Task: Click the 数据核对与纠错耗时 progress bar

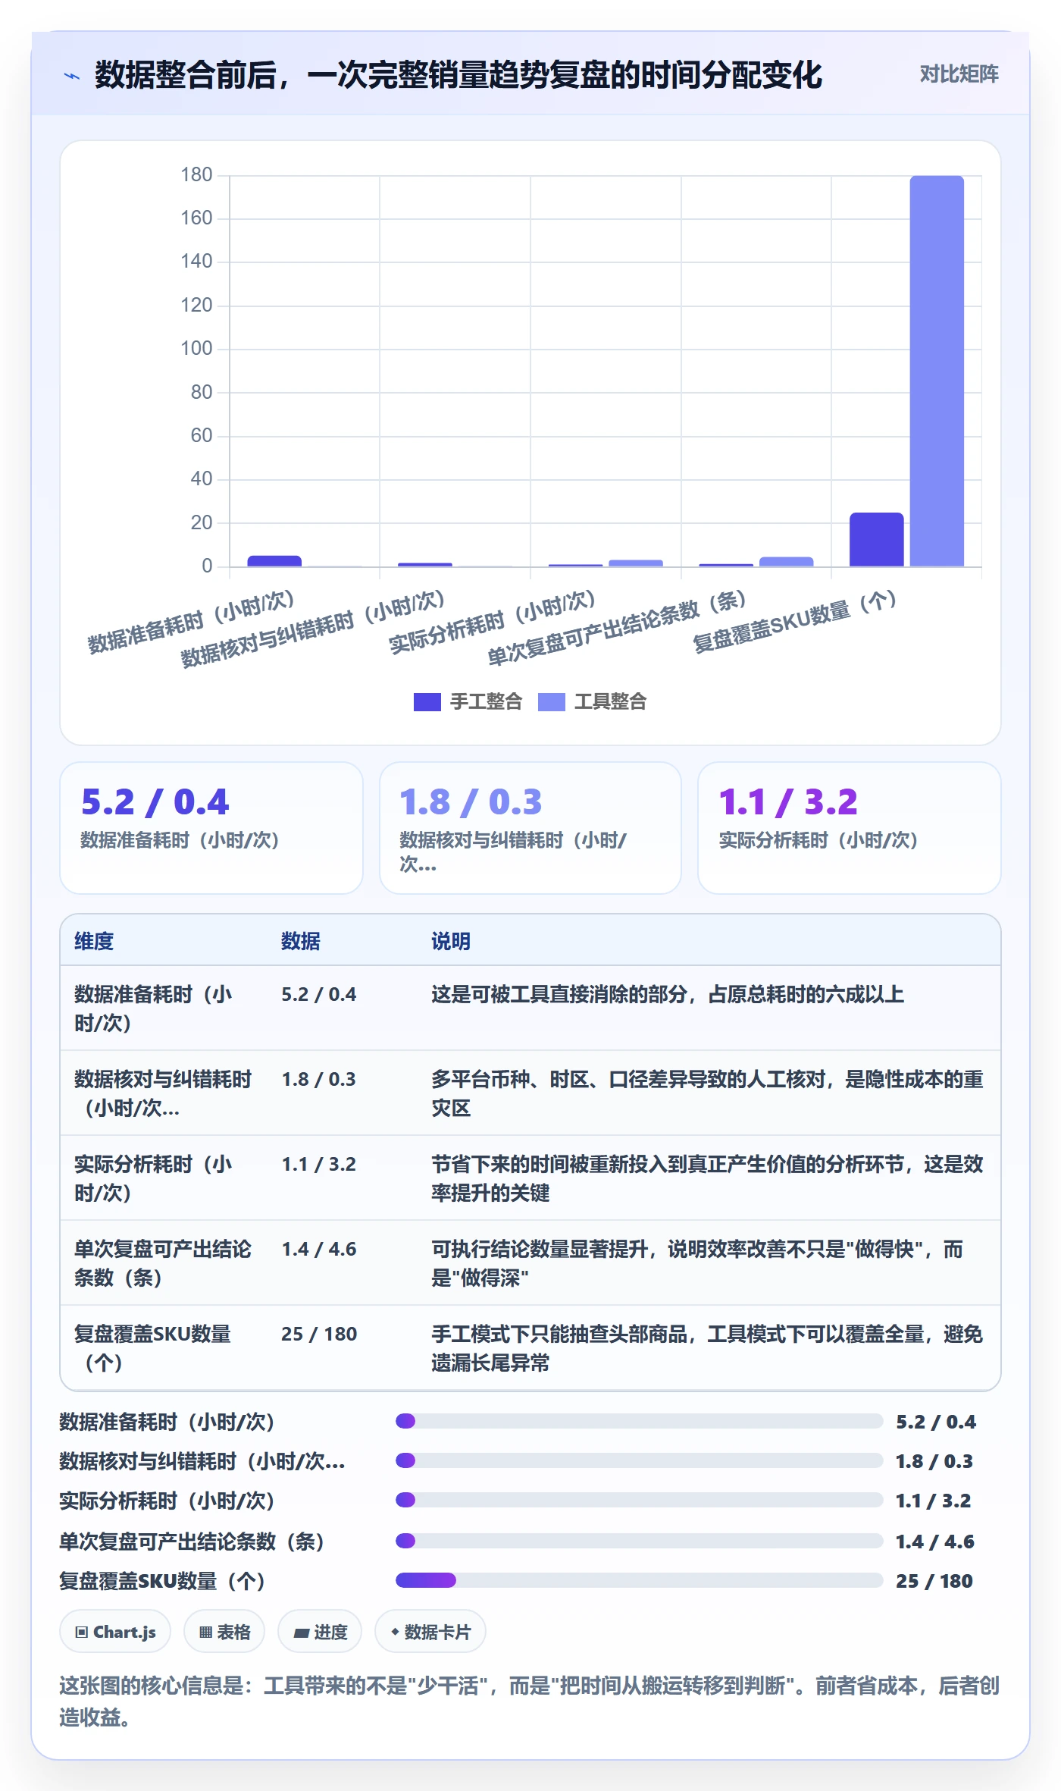Action: pos(639,1460)
